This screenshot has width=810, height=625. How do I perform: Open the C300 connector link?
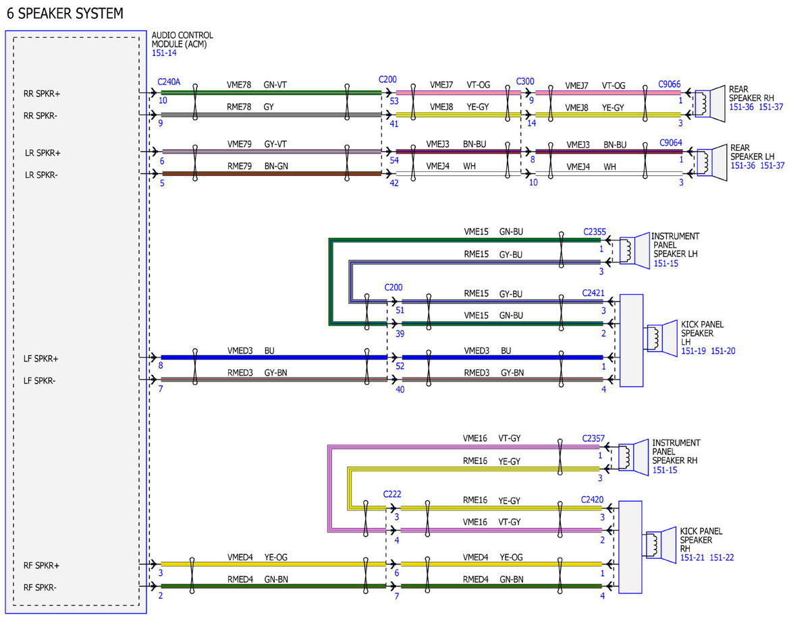click(525, 82)
